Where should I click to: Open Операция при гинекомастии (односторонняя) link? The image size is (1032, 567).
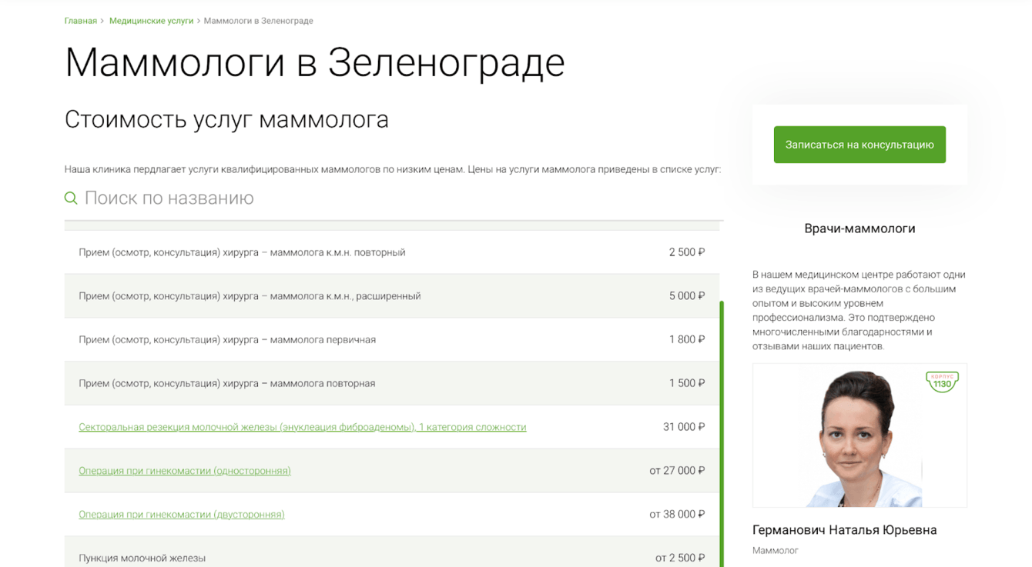(184, 471)
